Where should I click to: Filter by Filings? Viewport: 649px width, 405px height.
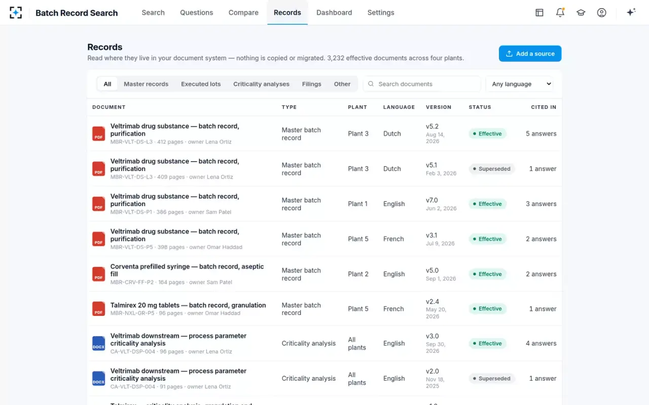[x=312, y=84]
